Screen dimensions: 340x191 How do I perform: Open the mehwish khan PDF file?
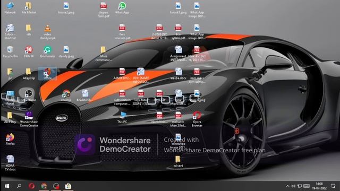coord(178,119)
